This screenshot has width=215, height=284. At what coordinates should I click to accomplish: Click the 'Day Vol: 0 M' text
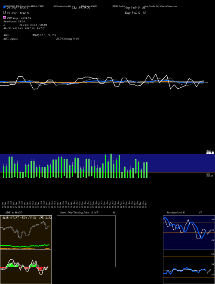point(135,12)
